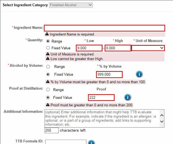Click the % by Volume field showing 999.000
The height and width of the screenshot is (144, 173).
109,75
